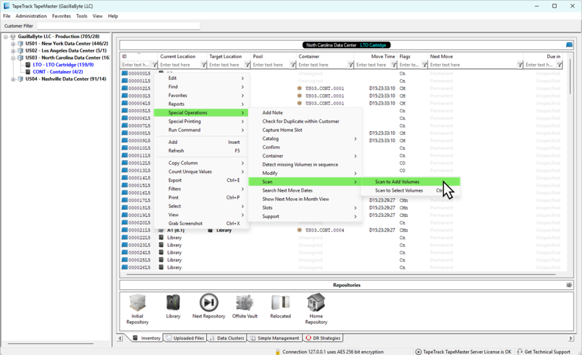The height and width of the screenshot is (355, 582).
Task: Click the Container column filter text field
Action: click(x=323, y=65)
